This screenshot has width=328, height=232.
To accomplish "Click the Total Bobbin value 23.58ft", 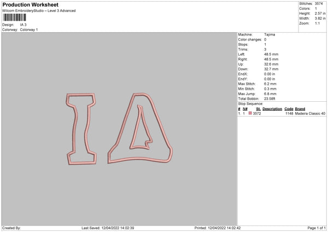I will point(270,98).
